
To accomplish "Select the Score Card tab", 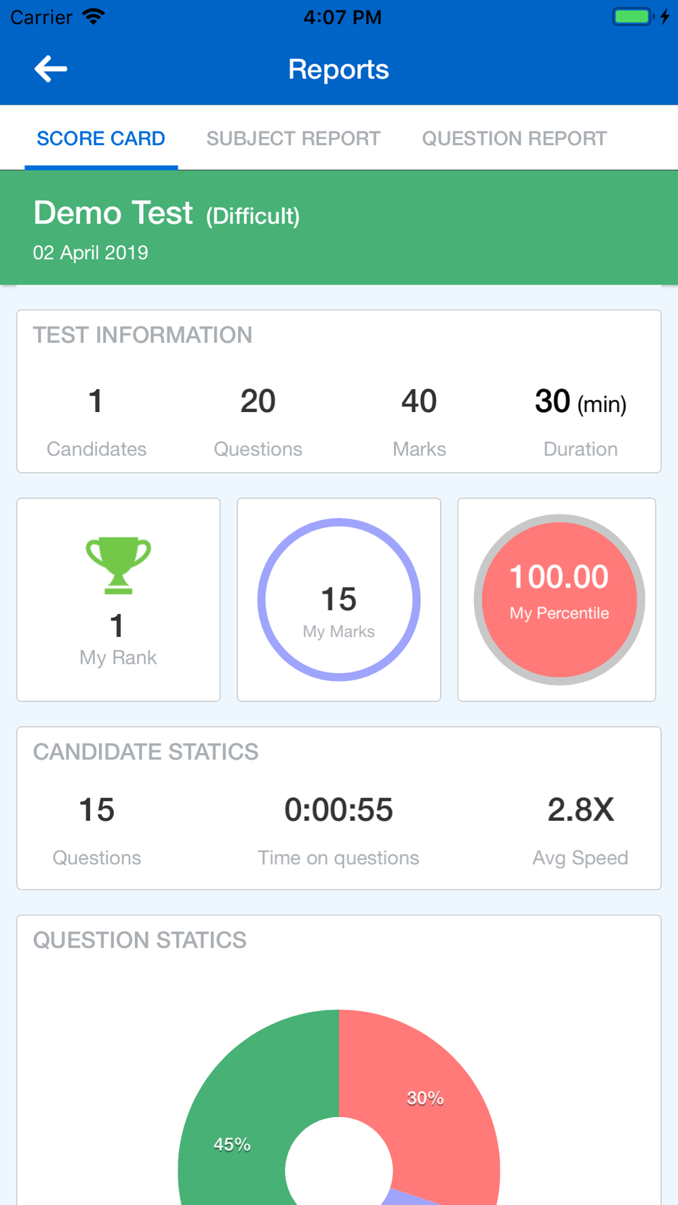I will tap(101, 138).
